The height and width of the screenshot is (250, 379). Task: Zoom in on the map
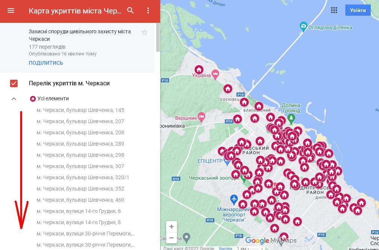point(171,227)
